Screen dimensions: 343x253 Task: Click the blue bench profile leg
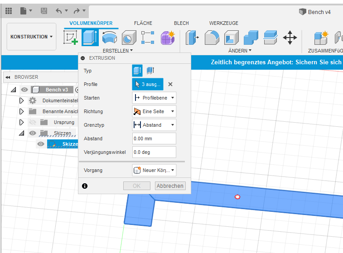click(139, 211)
